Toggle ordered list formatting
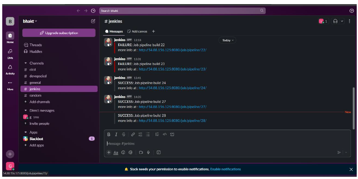358x179 pixels. tap(140, 134)
